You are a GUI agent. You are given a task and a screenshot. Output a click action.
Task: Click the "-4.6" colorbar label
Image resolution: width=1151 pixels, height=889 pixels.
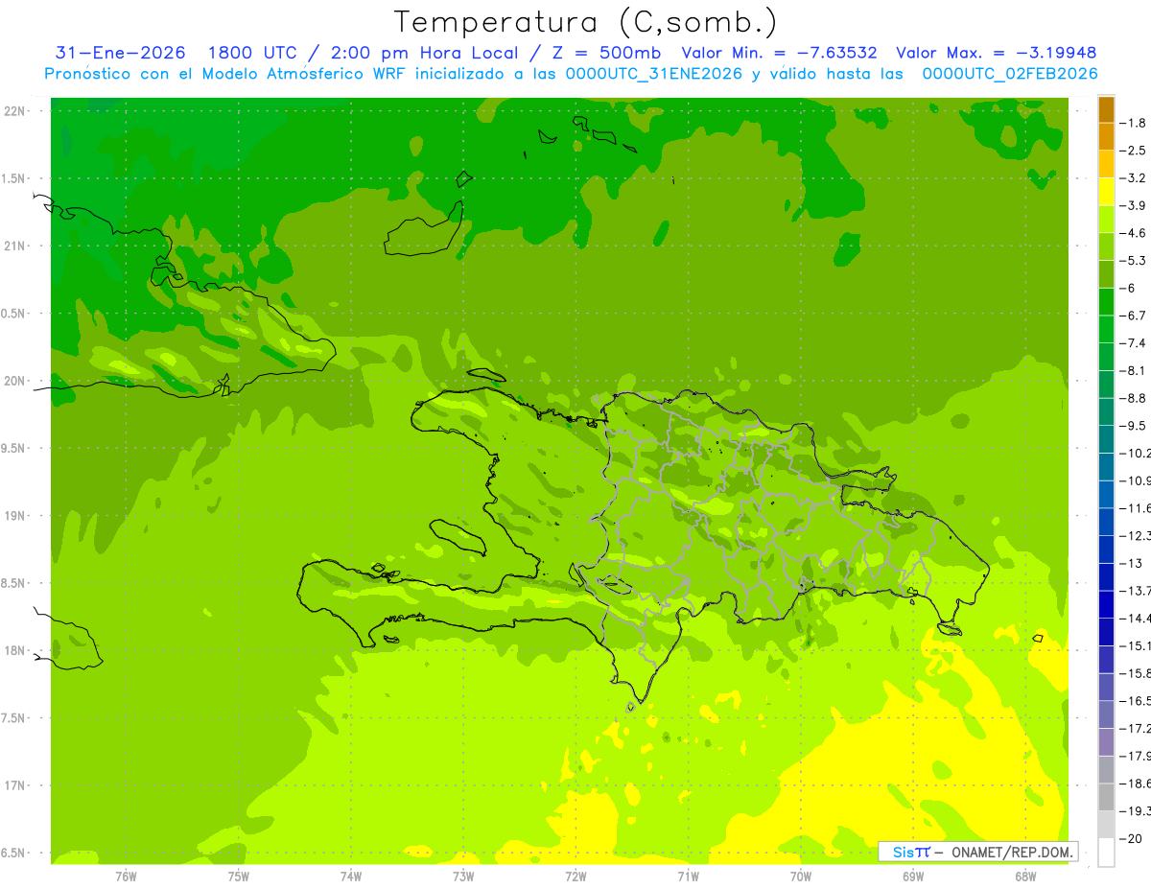click(x=1135, y=233)
